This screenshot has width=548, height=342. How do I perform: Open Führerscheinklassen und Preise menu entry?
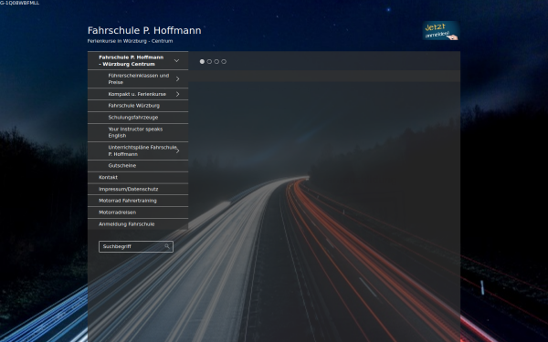pos(139,78)
